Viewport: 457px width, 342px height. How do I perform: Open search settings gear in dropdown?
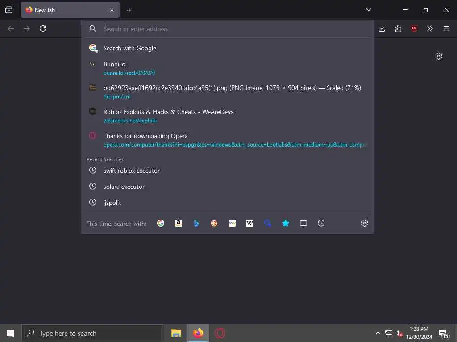(364, 223)
